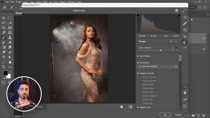The image size is (210, 118).
Task: Open the Edit menu
Action: coord(12,2)
